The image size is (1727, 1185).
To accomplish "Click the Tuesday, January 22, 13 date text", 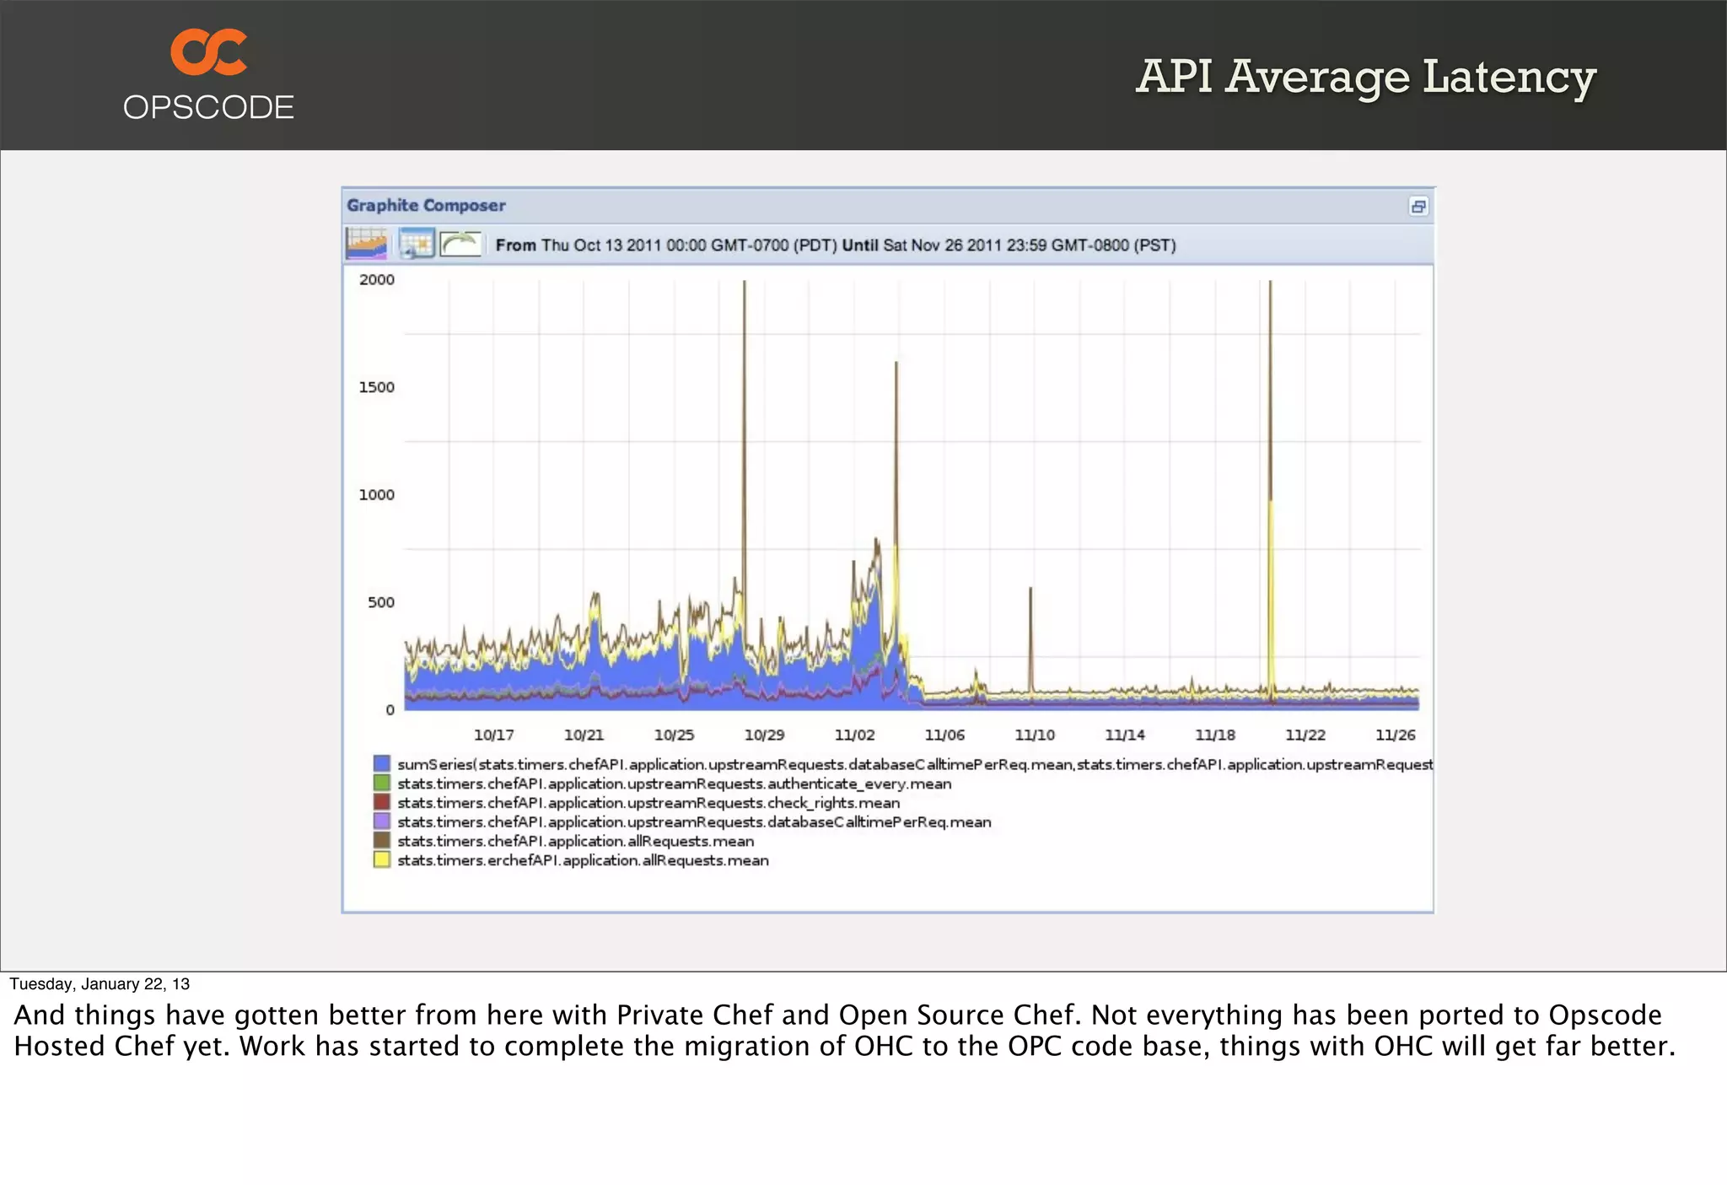I will tap(100, 984).
